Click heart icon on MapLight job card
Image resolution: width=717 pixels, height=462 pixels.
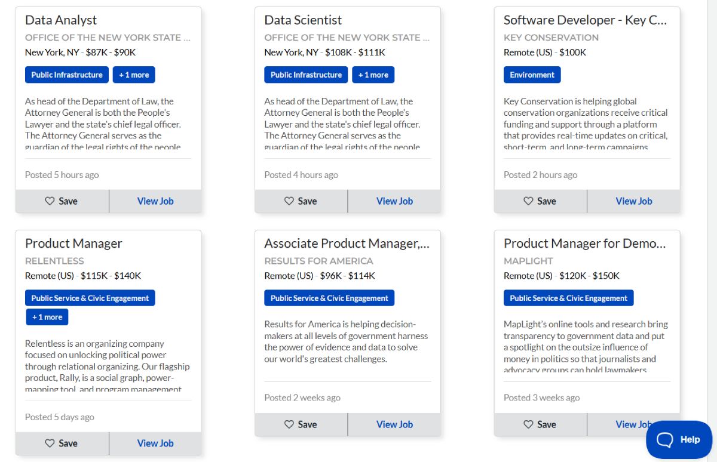click(528, 424)
